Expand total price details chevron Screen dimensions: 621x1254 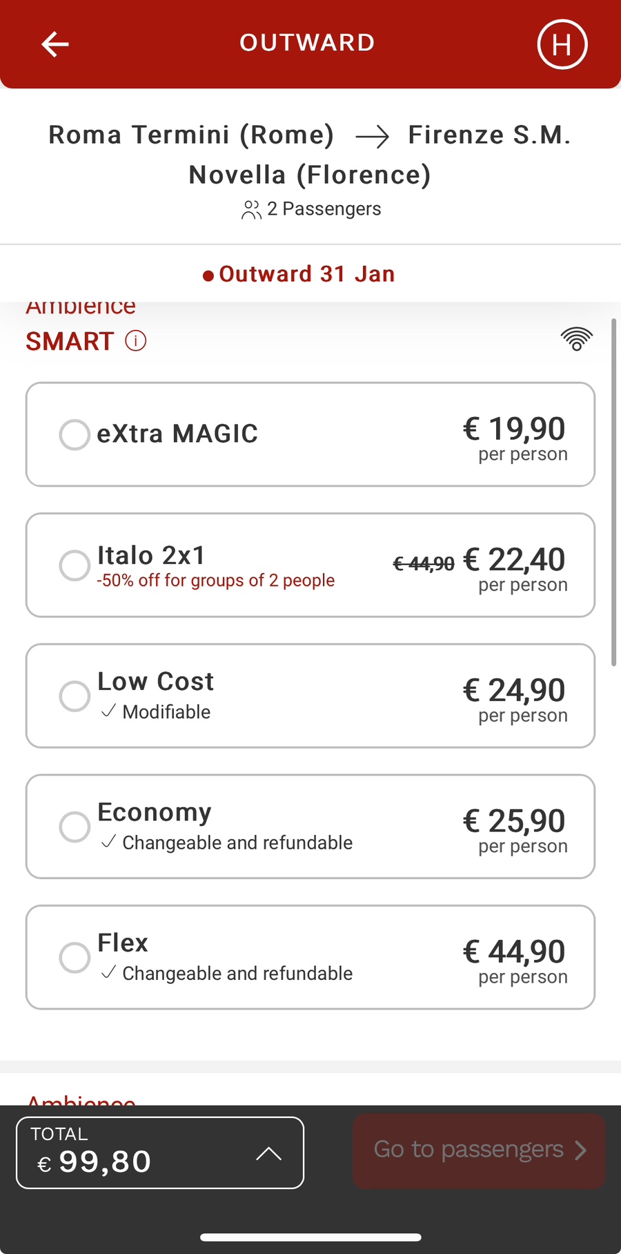(x=268, y=1153)
